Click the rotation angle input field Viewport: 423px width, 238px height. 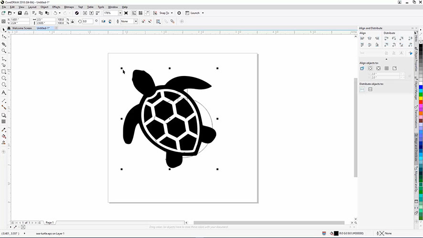[87, 22]
